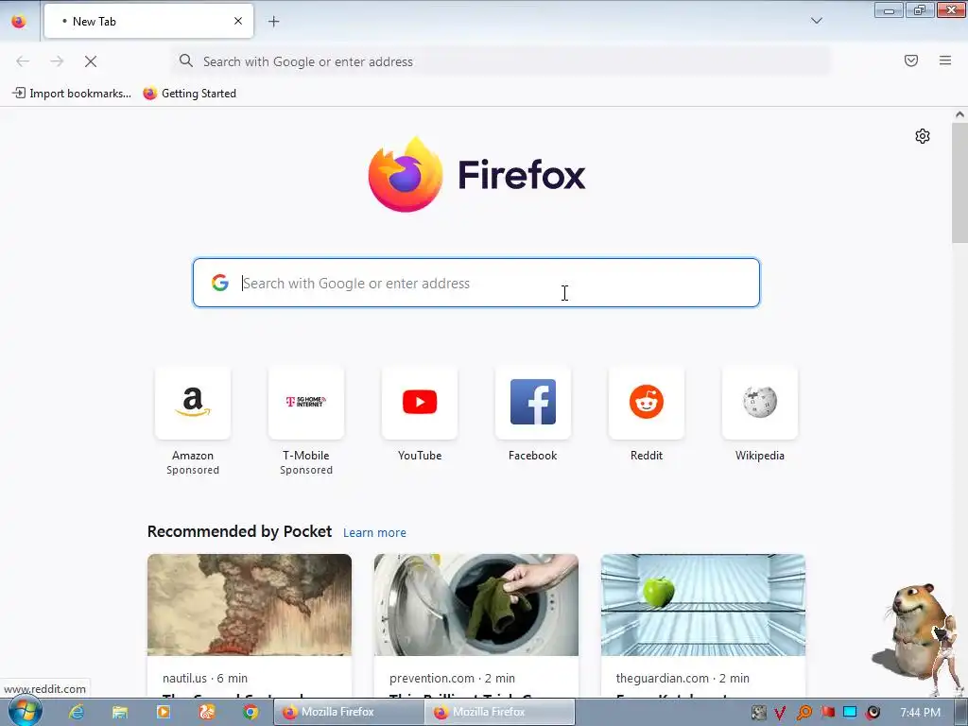Open Import bookmarks from the bookmarks toolbar
Image resolution: width=968 pixels, height=726 pixels.
72,94
